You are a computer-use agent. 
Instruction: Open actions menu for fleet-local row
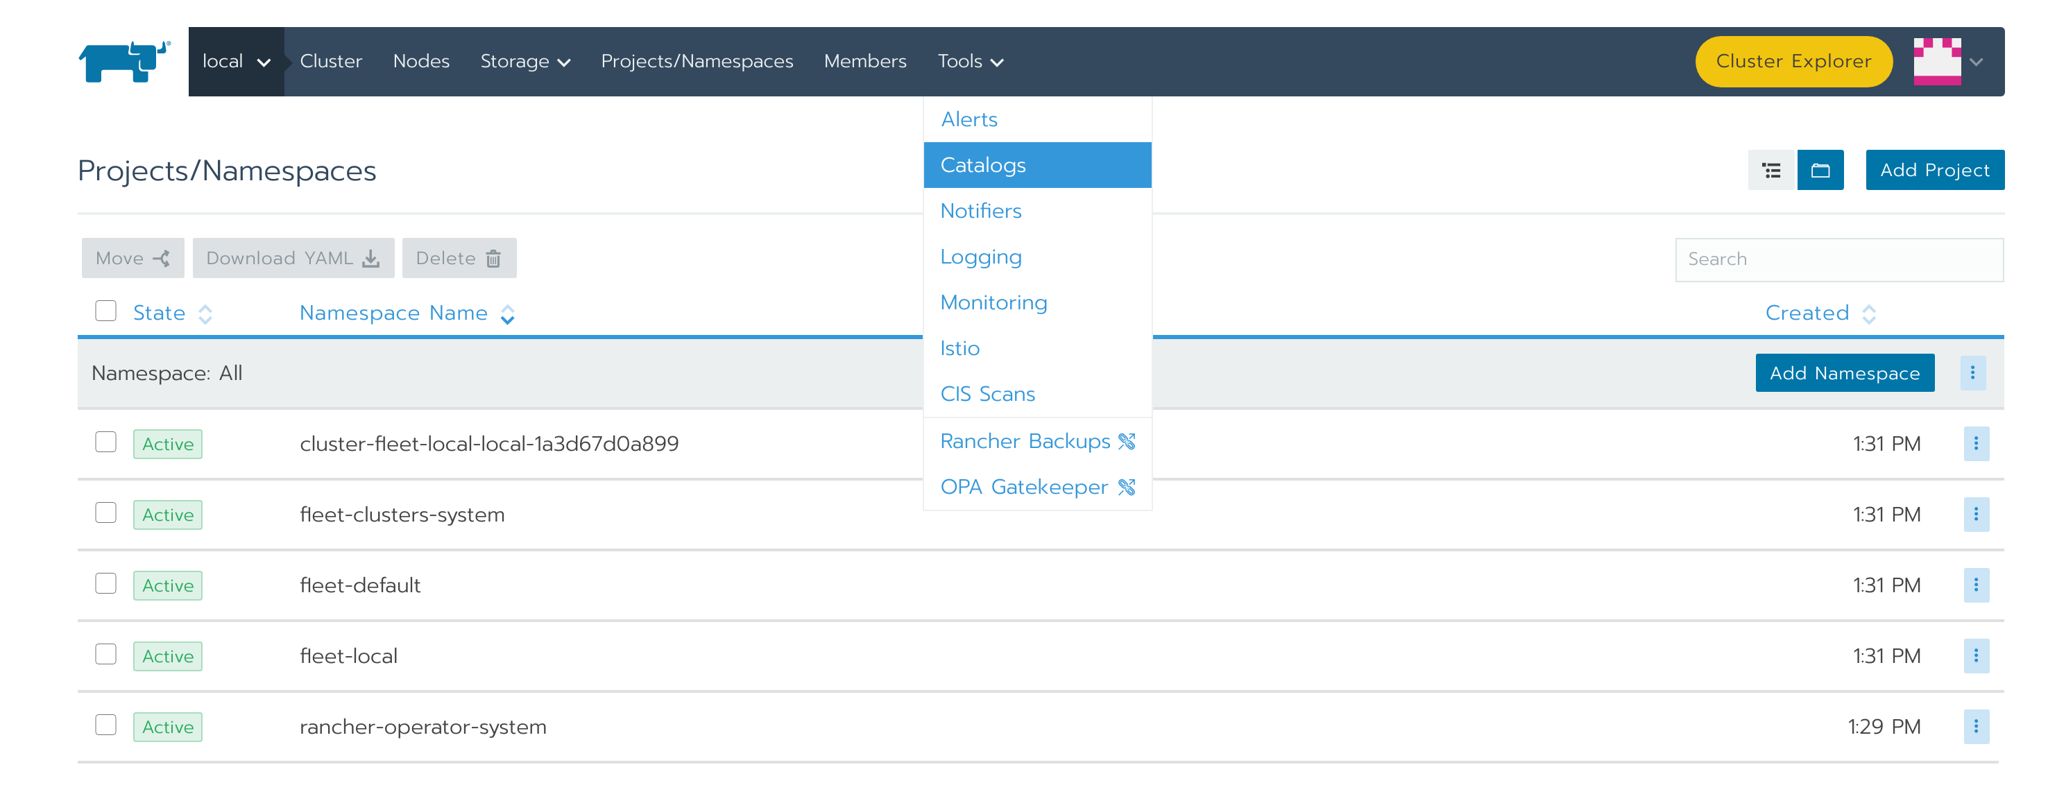[1975, 656]
